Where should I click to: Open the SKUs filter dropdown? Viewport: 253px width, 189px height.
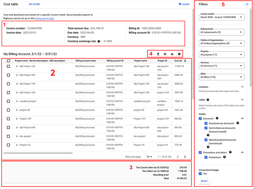coord(221,77)
